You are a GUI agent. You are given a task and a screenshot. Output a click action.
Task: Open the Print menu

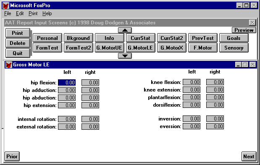click(x=33, y=13)
